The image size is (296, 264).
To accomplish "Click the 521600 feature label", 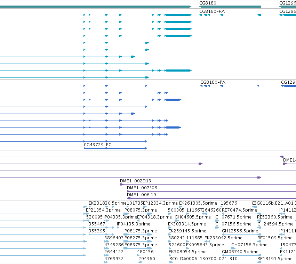I will pos(177,245).
